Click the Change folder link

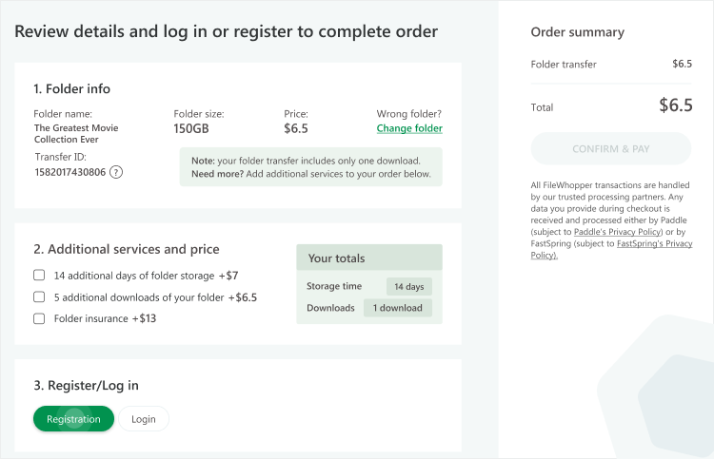click(409, 128)
